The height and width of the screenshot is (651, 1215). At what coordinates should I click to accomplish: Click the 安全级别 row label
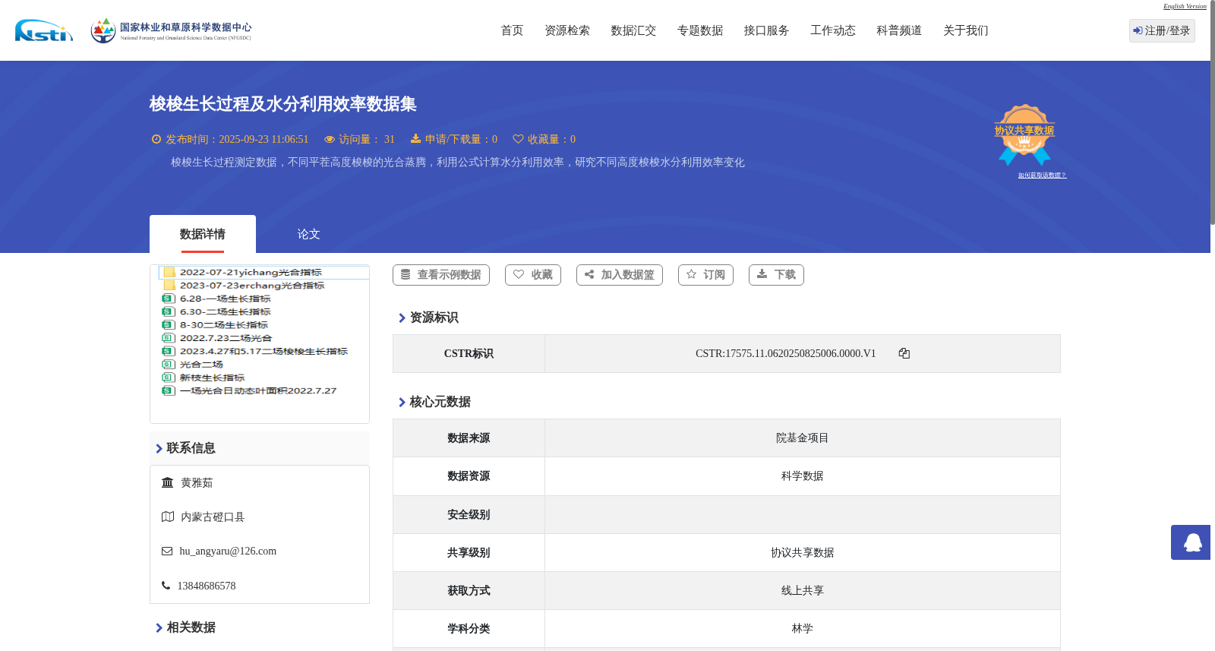click(x=469, y=515)
